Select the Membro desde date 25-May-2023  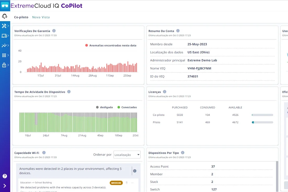(197, 44)
